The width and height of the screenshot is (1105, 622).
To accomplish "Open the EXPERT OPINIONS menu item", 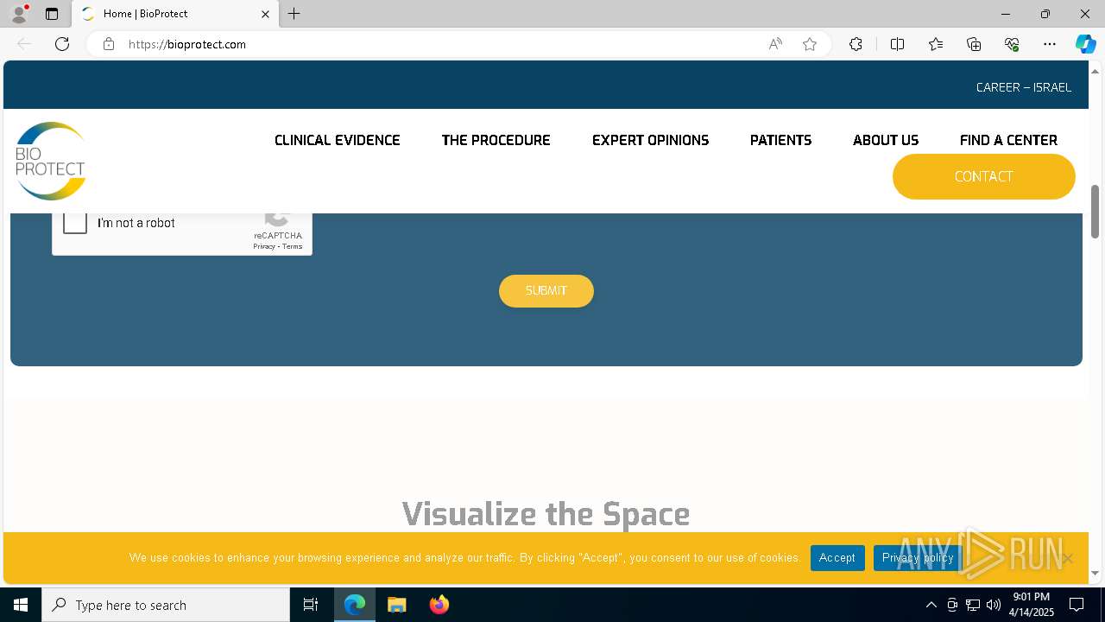I will click(650, 140).
